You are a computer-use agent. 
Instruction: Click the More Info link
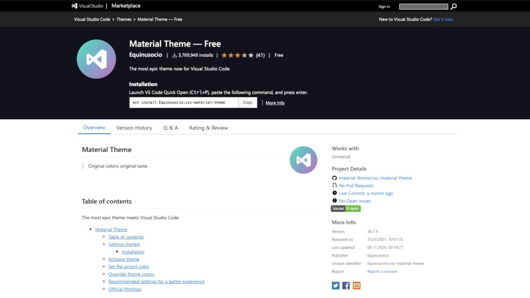pos(275,103)
